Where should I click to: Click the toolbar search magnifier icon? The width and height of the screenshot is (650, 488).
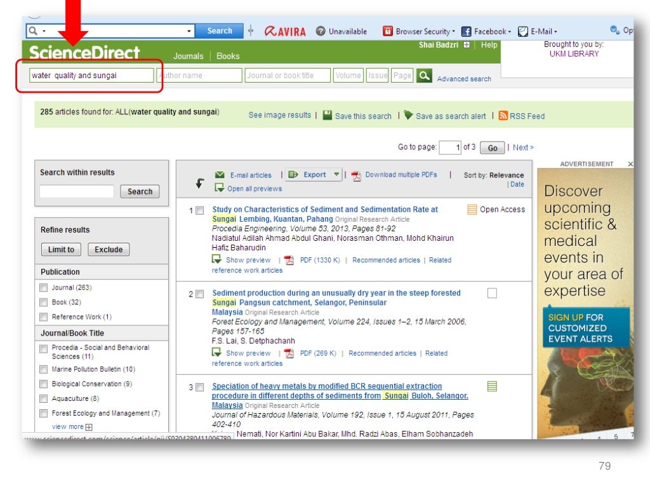pos(33,30)
